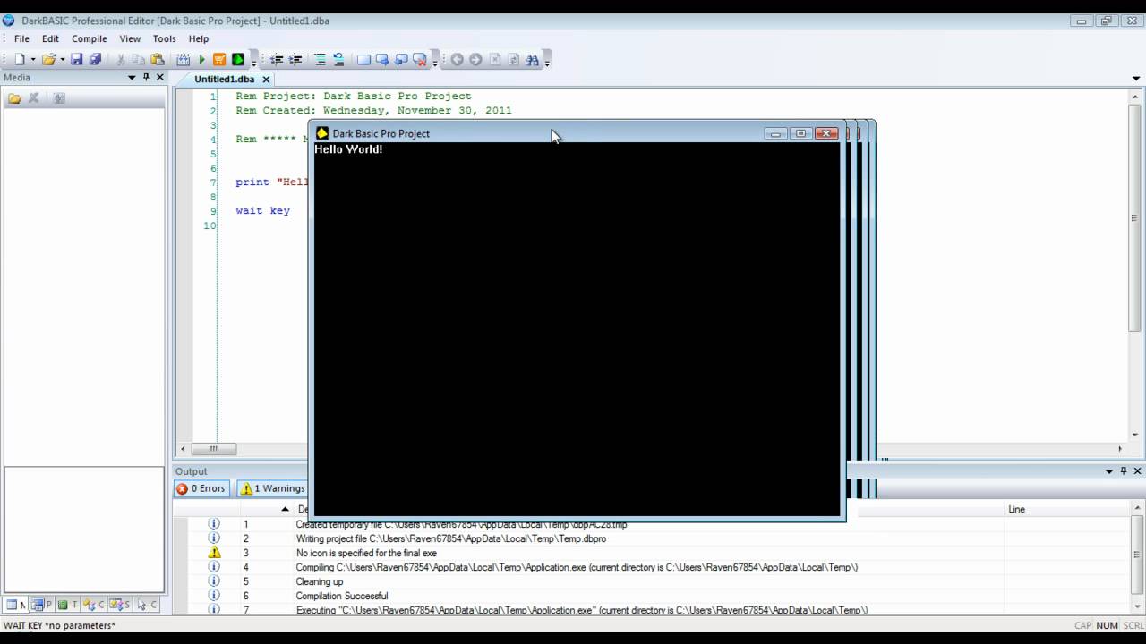Viewport: 1146px width, 644px height.
Task: Pin the Media panel with the pushpin
Action: (x=146, y=77)
